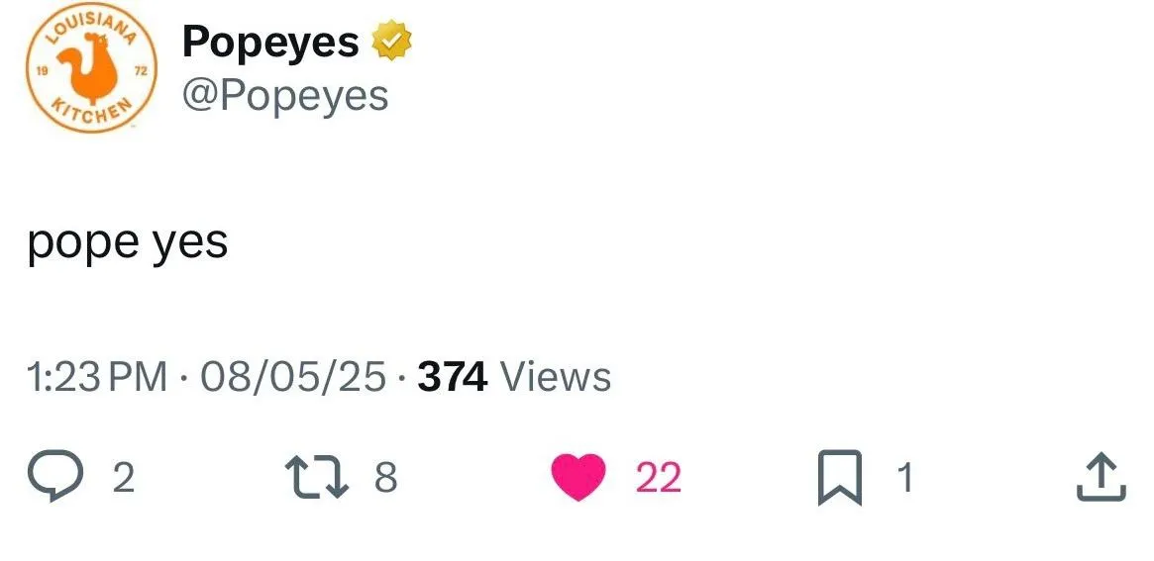Viewport: 1154px width, 561px height.
Task: Click the word "yes" in the tweet
Action: tap(190, 243)
